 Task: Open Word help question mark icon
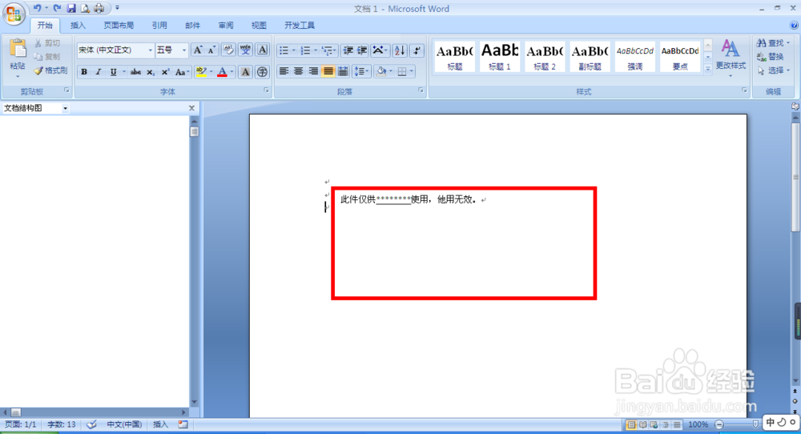(793, 26)
